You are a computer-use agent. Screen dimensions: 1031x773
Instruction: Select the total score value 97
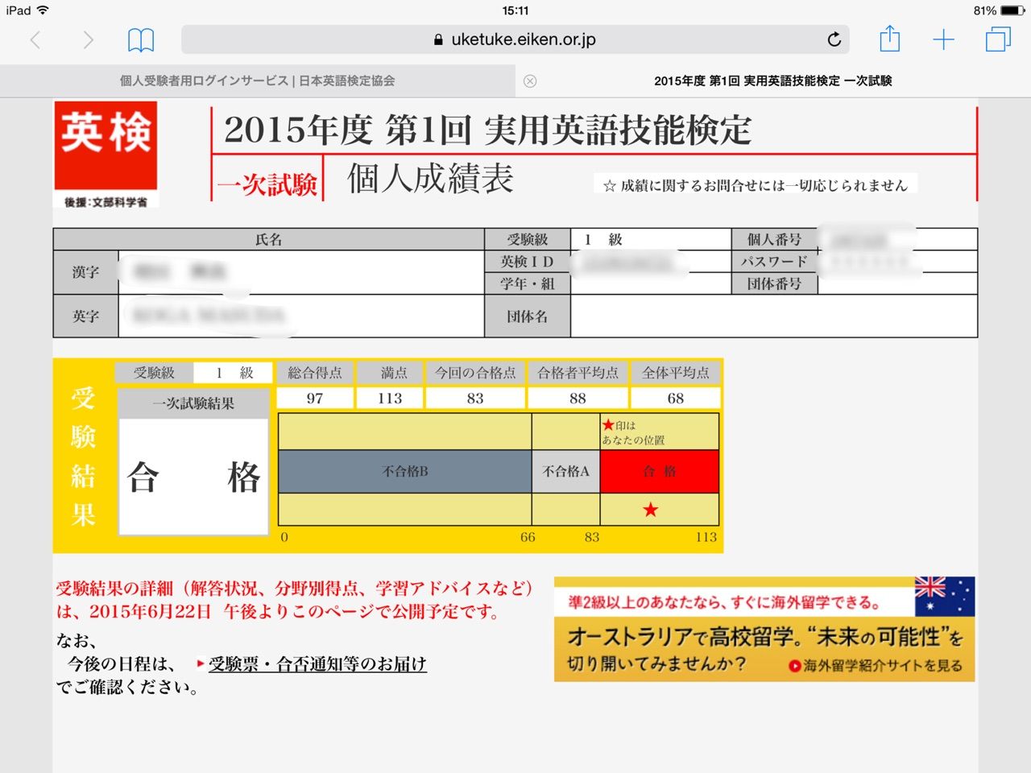pos(315,399)
